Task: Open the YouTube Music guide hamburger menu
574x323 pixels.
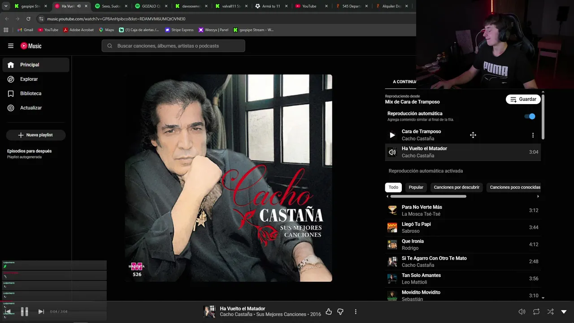Action: (11, 46)
